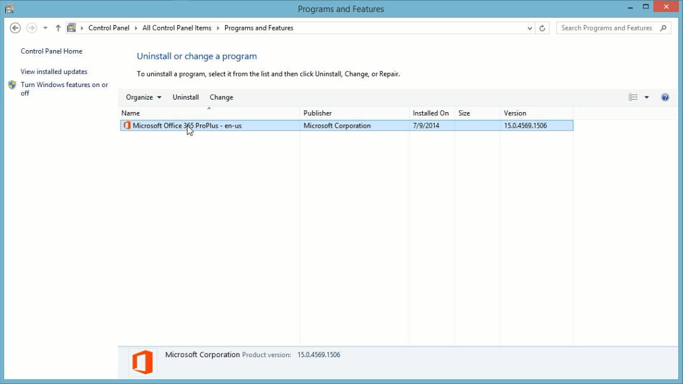Go up one level with Up arrow
This screenshot has height=384, width=683.
pyautogui.click(x=58, y=28)
